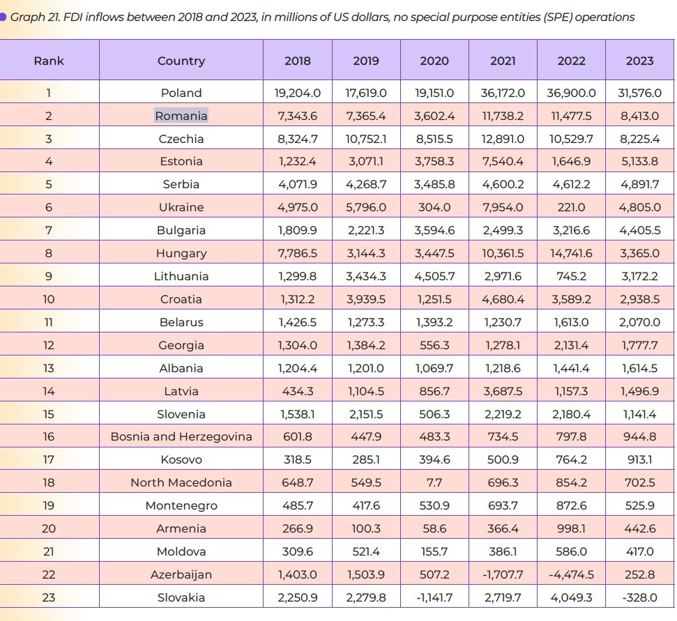Click the Armenia country cell
Image resolution: width=677 pixels, height=621 pixels.
coord(181,528)
